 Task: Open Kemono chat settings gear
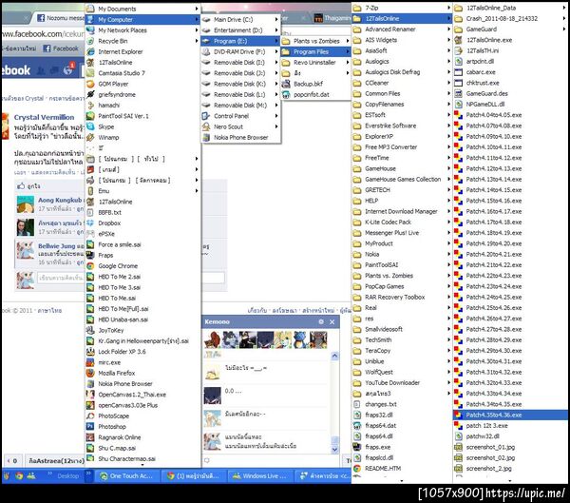pyautogui.click(x=321, y=322)
